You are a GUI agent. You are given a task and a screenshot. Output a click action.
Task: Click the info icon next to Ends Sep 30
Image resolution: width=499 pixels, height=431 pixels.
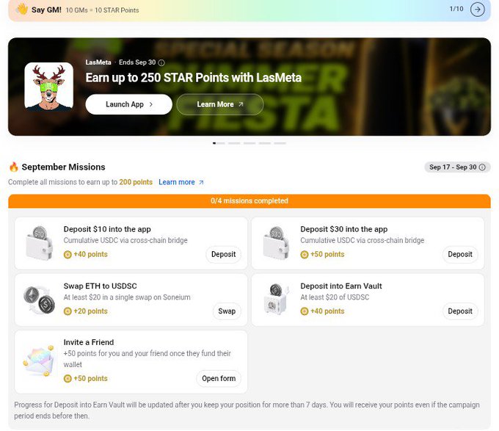point(161,62)
